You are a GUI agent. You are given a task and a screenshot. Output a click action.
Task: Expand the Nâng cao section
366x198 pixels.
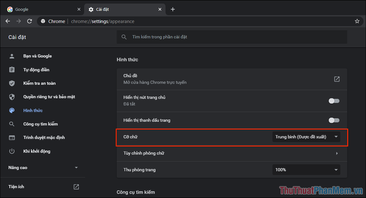click(43, 168)
